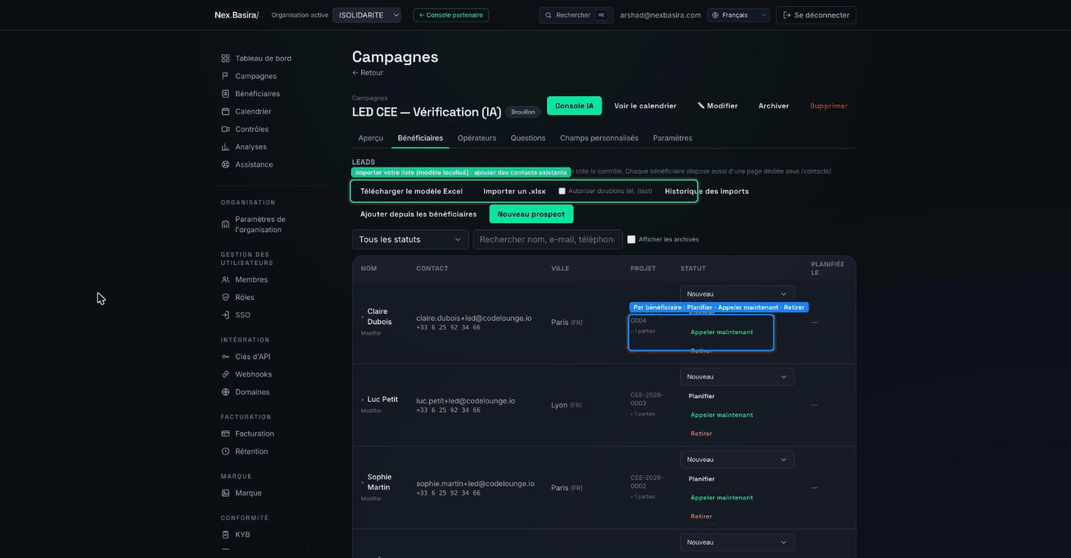Open the Rechercher search box in header
The height and width of the screenshot is (558, 1071).
point(576,15)
